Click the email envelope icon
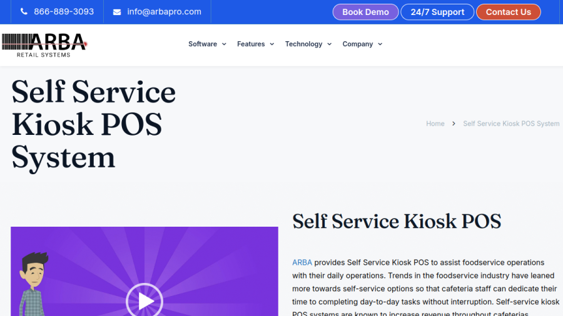563x316 pixels. pos(117,12)
